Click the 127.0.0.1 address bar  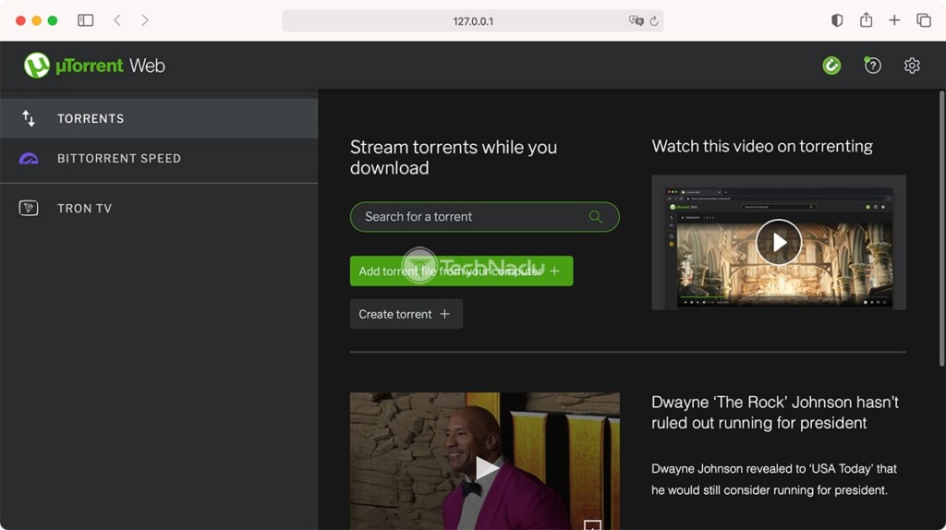[472, 21]
